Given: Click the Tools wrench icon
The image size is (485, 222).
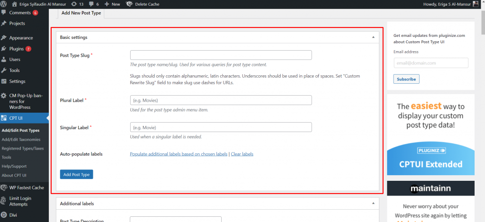Looking at the screenshot, I should tap(4, 70).
